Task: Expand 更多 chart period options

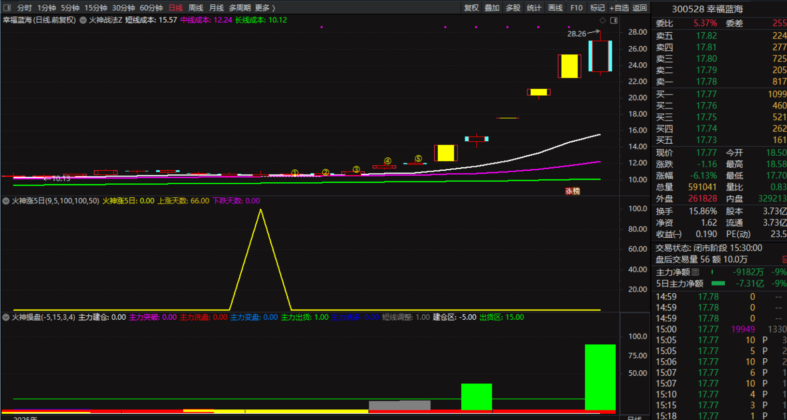Action: point(265,8)
